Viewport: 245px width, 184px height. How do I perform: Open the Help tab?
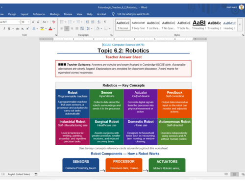pos(90,14)
